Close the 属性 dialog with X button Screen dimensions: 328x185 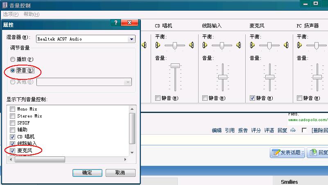(x=129, y=23)
